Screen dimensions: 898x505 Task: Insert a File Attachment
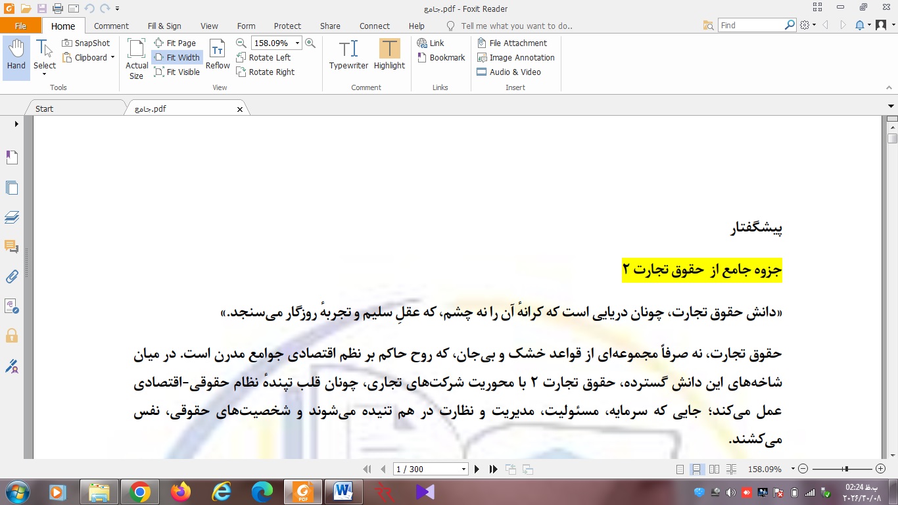[511, 43]
